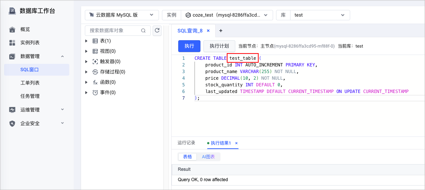The height and width of the screenshot is (190, 425).
Task: Refresh the database object tree
Action: 157,31
